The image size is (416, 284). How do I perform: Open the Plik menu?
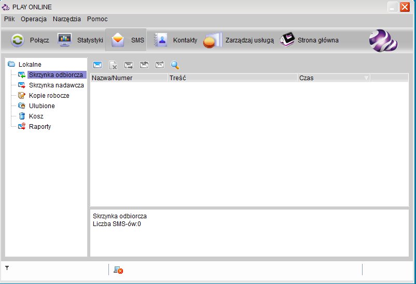tap(9, 19)
